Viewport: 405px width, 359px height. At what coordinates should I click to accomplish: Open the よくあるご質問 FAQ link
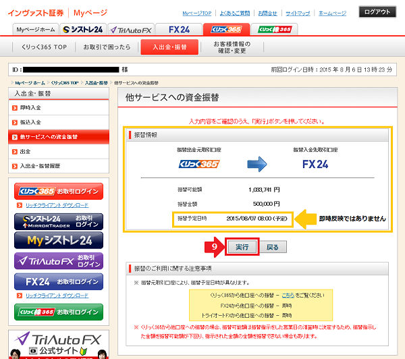tap(234, 13)
